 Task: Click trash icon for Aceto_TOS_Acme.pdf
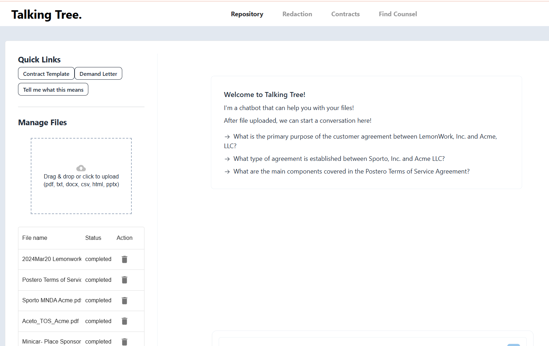[x=124, y=321]
